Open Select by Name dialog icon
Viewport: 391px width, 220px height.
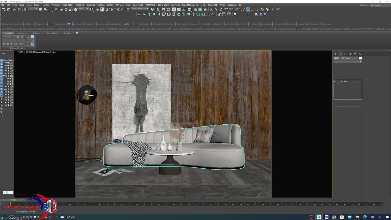[x=46, y=9]
